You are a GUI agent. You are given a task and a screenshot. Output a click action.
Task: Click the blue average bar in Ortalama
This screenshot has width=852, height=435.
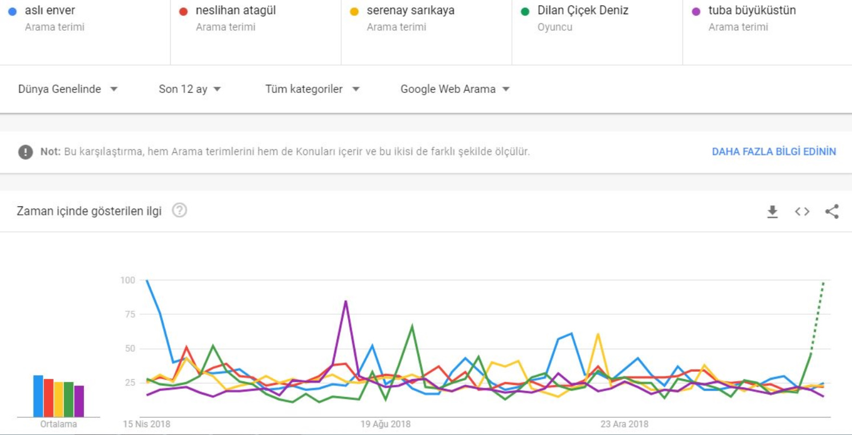click(38, 396)
